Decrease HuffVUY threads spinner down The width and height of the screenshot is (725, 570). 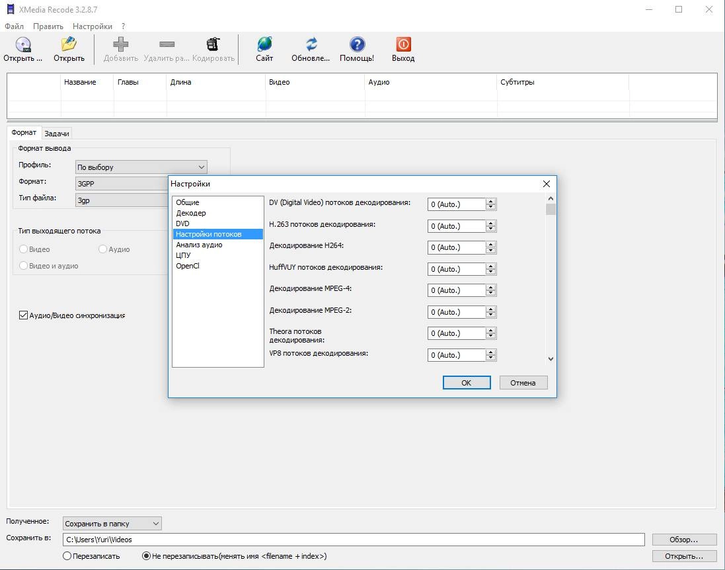tap(490, 272)
